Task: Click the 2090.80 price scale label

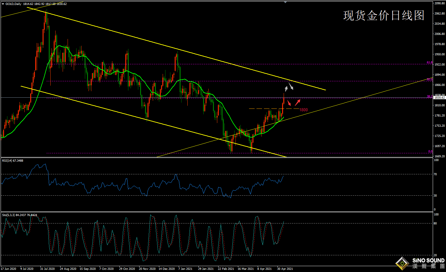Action: (439, 3)
